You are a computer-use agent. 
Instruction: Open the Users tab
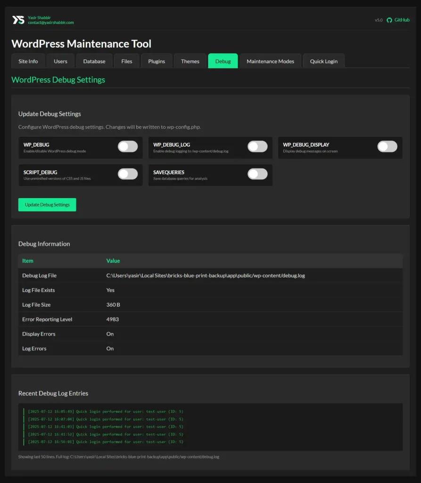(x=60, y=61)
